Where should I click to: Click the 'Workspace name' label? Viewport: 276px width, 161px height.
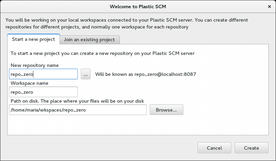(29, 83)
